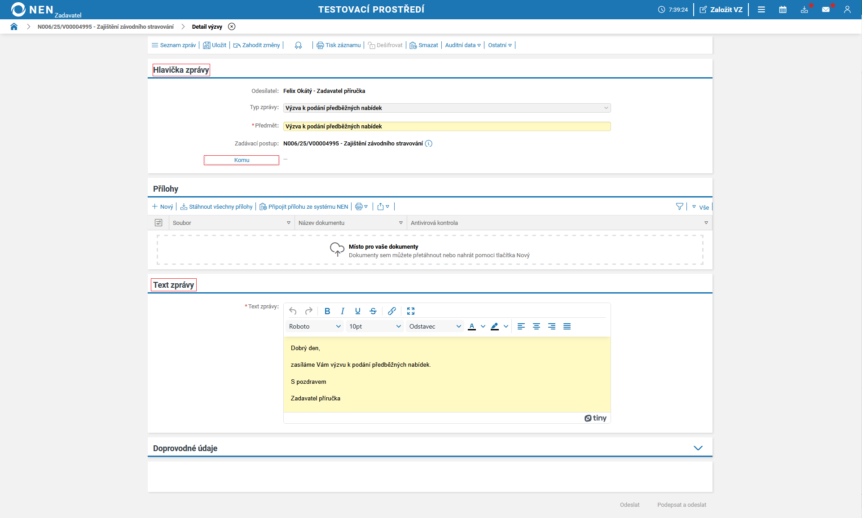
Task: Toggle italic formatting in text editor
Action: coord(343,311)
